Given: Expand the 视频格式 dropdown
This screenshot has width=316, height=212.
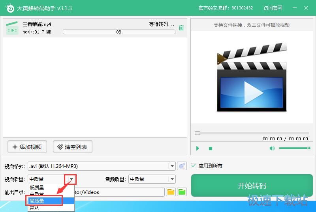Looking at the screenshot, I should coord(171,166).
